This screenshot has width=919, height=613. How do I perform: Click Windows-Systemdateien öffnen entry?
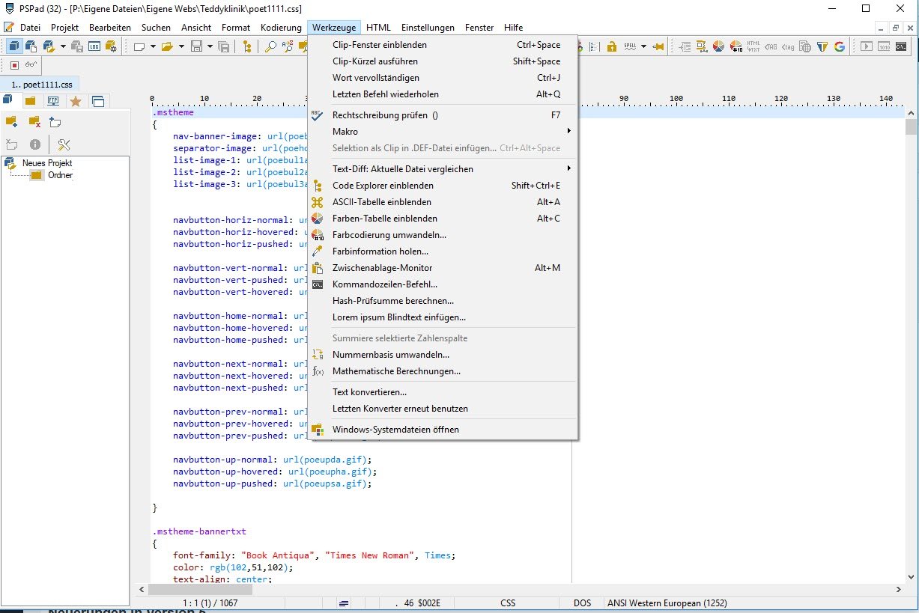(395, 430)
